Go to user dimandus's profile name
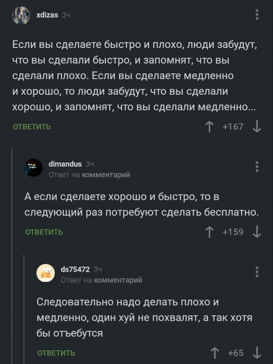Screen dimensions: 273x364 coord(65,164)
